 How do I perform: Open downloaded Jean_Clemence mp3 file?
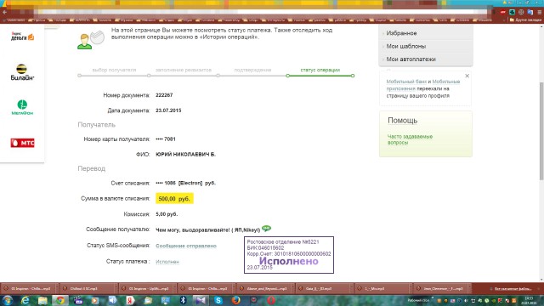(442, 289)
